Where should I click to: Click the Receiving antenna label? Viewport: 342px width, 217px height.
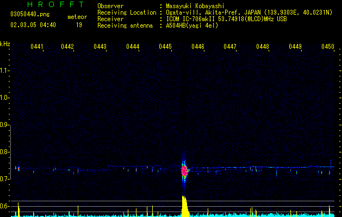point(125,25)
